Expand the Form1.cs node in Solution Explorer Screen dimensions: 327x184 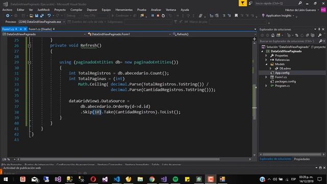coord(266,77)
